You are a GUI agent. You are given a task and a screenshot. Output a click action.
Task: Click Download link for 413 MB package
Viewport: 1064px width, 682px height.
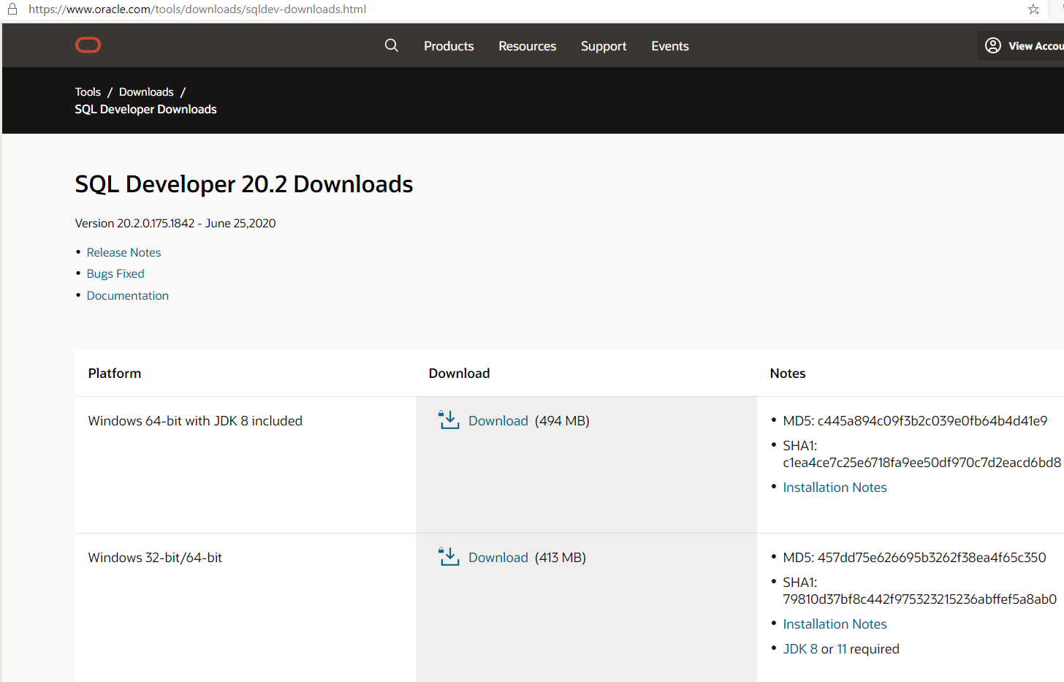click(498, 557)
